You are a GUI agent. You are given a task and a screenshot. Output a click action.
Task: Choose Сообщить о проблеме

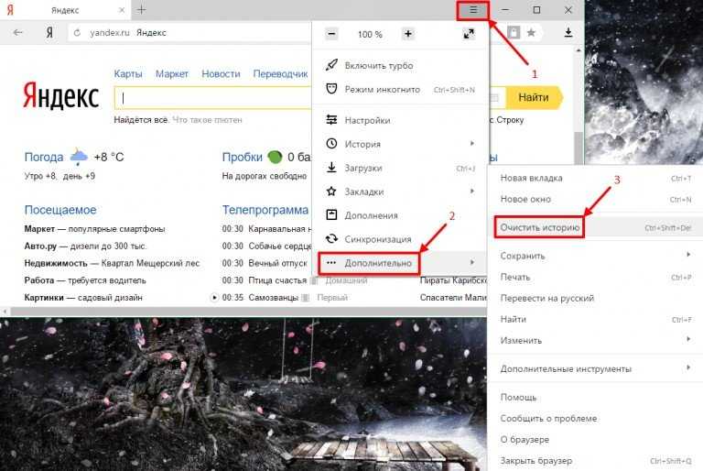pos(595,419)
